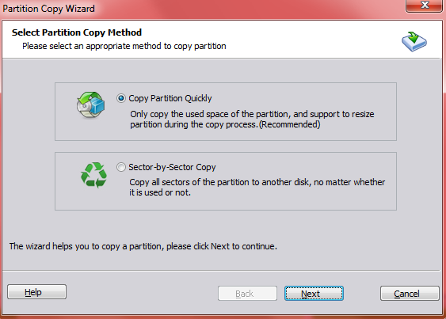Click the green recycle arrows icon

(x=93, y=175)
